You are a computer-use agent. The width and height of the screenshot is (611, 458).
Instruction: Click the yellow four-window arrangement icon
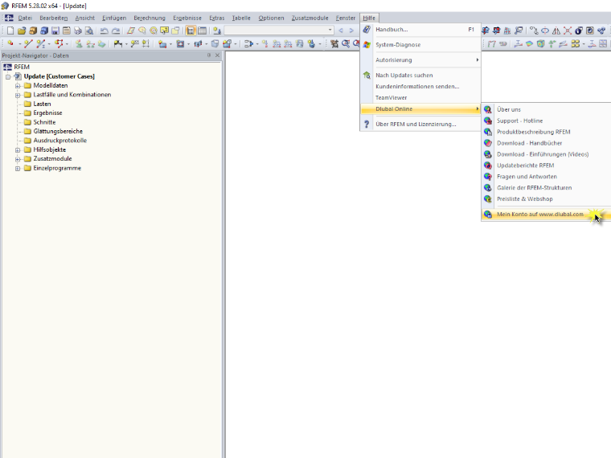575,43
